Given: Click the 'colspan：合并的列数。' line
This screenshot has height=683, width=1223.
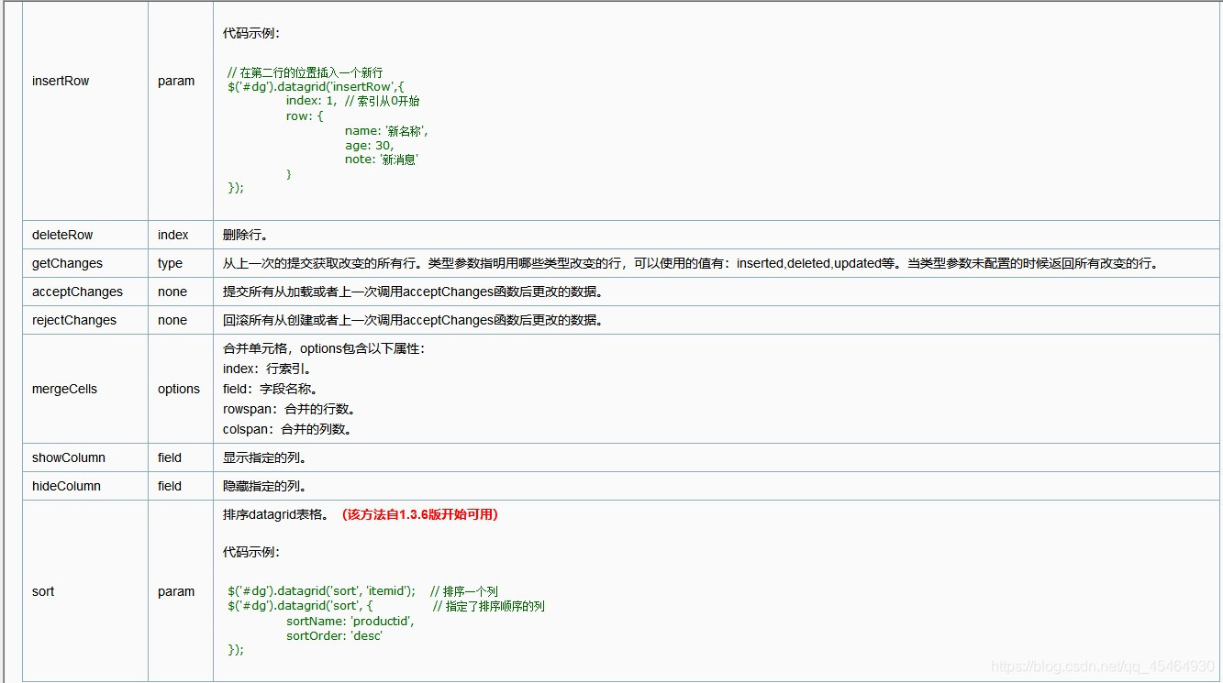Looking at the screenshot, I should point(287,429).
